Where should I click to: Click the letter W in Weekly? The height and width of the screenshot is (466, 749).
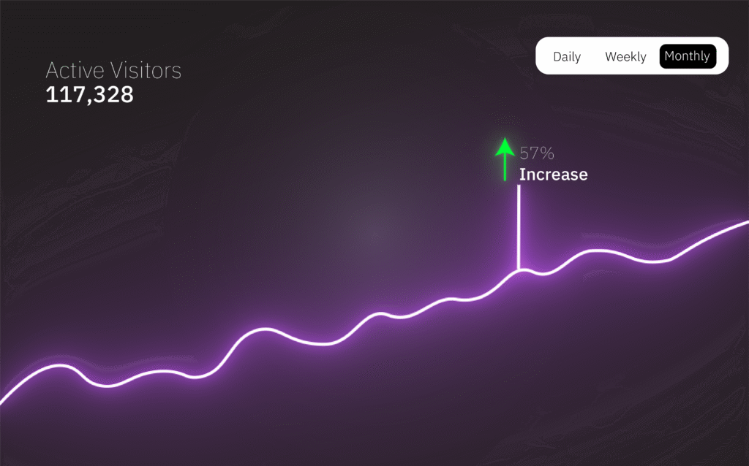pyautogui.click(x=611, y=57)
